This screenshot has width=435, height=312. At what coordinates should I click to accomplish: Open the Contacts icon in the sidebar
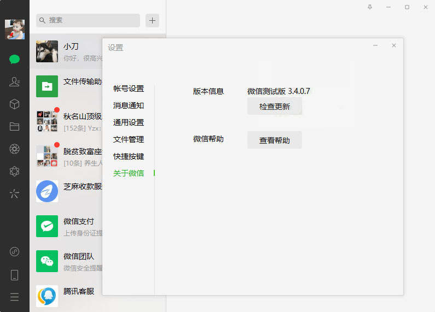click(x=15, y=82)
